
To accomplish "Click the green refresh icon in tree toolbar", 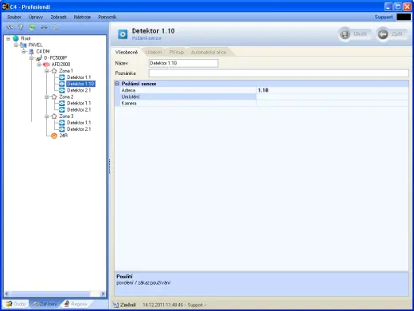I will tap(32, 27).
